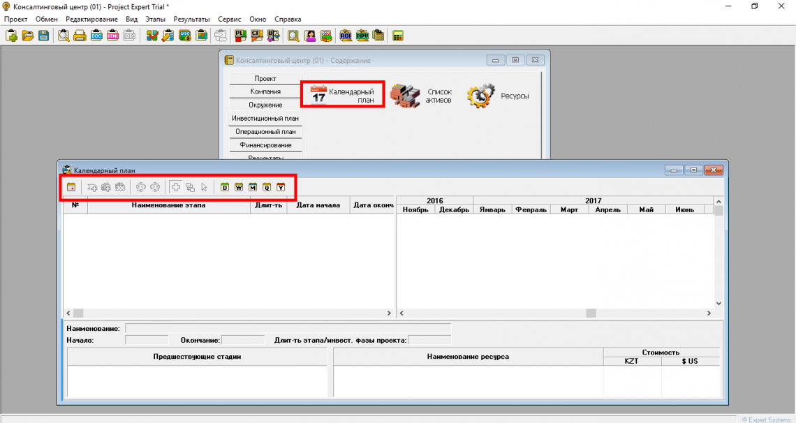Viewport: 796px width, 423px height.
Task: Open the Результаты menu
Action: [x=191, y=20]
